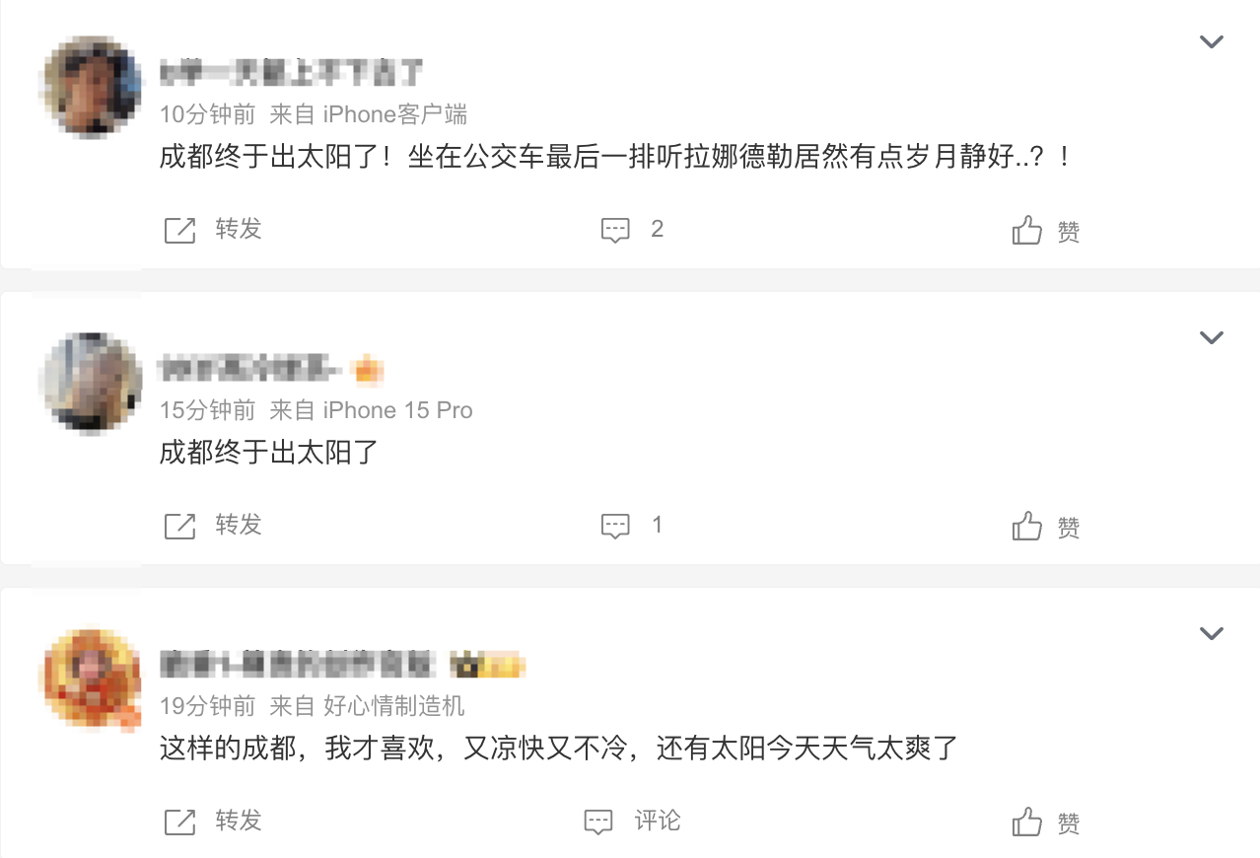Open the 10分钟前 timestamp link
1260x858 pixels.
207,114
